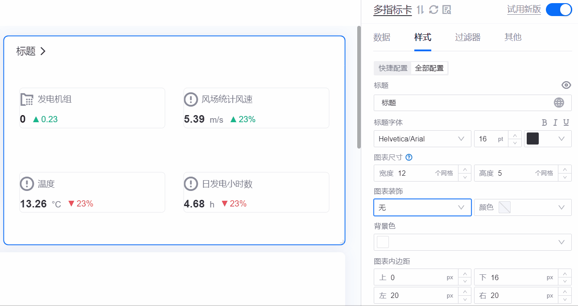Click the 发电机组 card icon
Screen dimensions: 578x306
[x=27, y=99]
